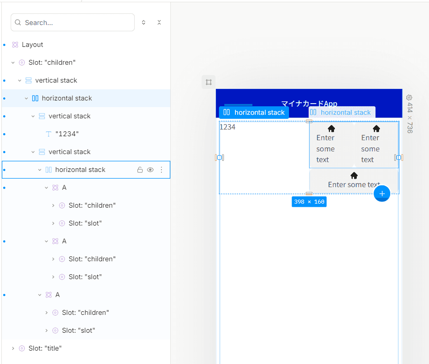Expand all tree items icon

point(143,22)
